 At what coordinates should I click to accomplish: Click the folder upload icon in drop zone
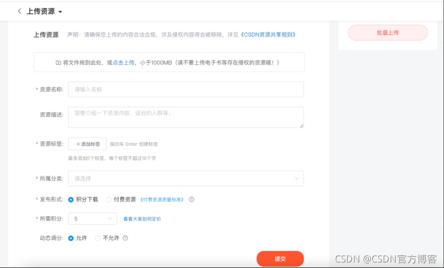click(x=58, y=63)
